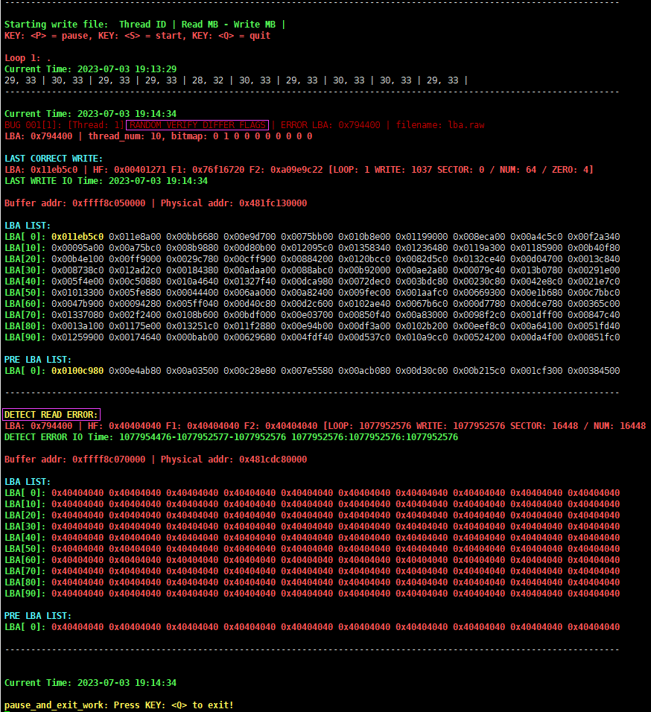Click the '28, 32' thread throughput entry
This screenshot has width=651, height=712.
(208, 80)
